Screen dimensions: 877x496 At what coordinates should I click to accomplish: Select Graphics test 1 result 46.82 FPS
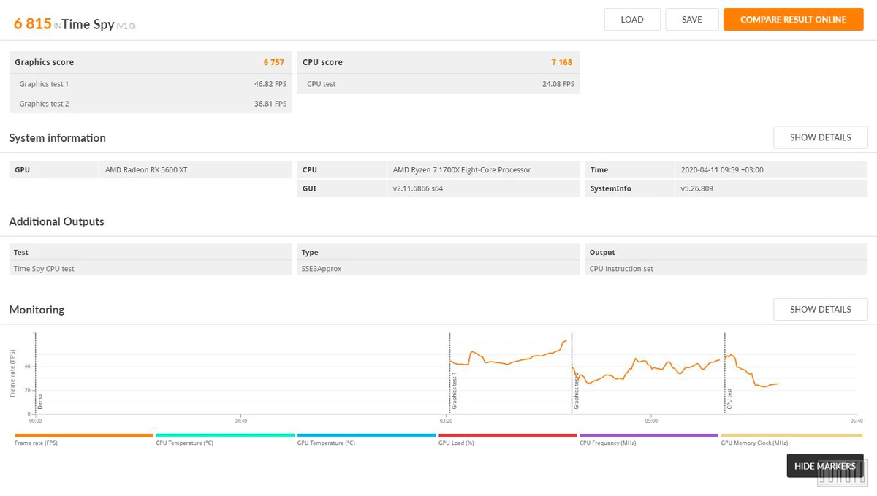[270, 84]
